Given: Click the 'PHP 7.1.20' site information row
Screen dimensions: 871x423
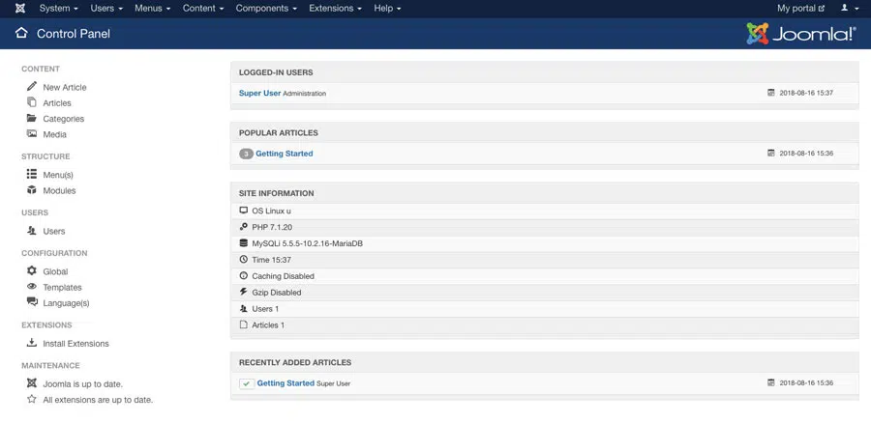Looking at the screenshot, I should point(544,227).
